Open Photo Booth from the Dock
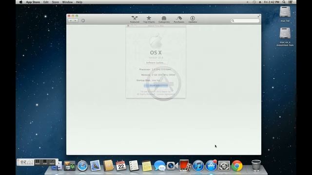 coord(185,165)
